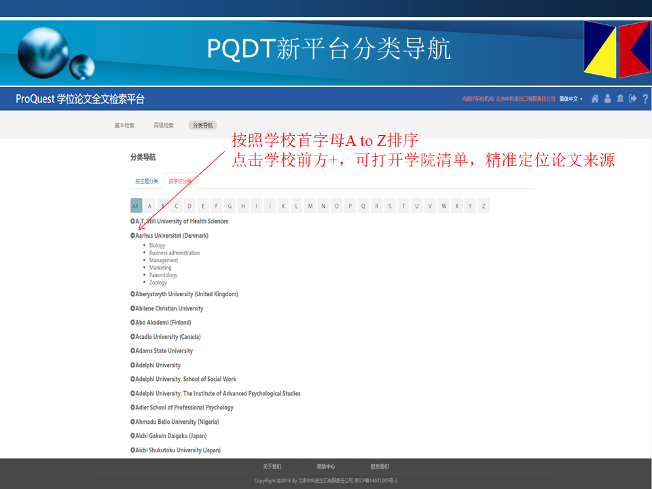
Task: Select the All alphabet filter button
Action: click(136, 206)
